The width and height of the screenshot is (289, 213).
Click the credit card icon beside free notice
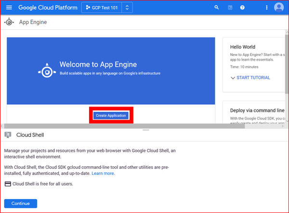[x=8, y=184]
